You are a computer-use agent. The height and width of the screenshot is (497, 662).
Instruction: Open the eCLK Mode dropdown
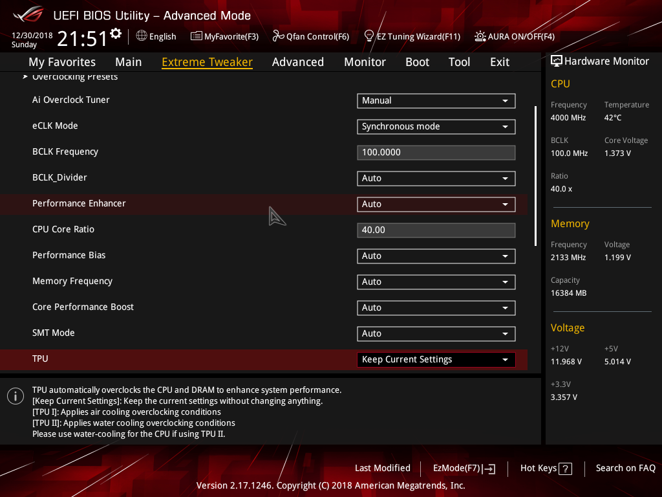coord(436,126)
